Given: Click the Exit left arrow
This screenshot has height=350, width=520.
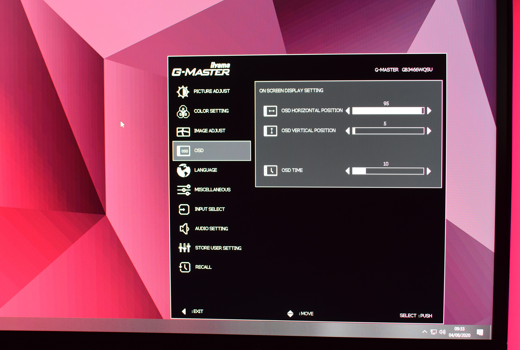Looking at the screenshot, I should pos(184,311).
